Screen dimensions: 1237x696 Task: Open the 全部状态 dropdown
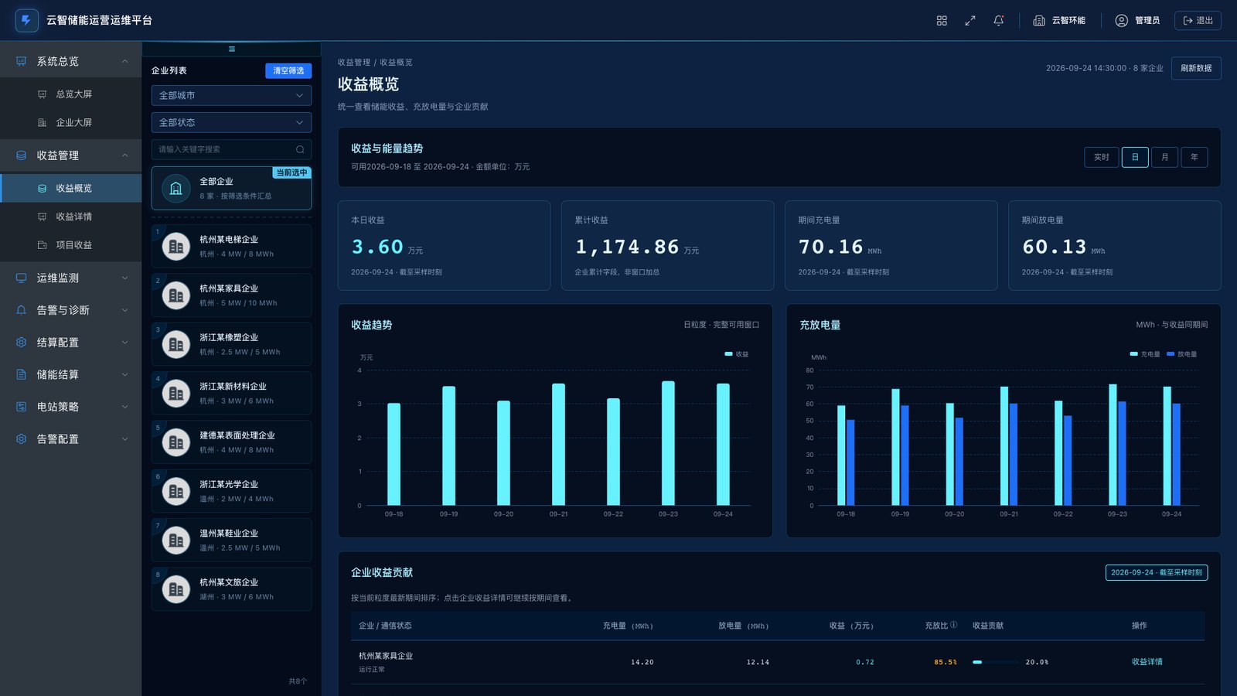point(232,122)
